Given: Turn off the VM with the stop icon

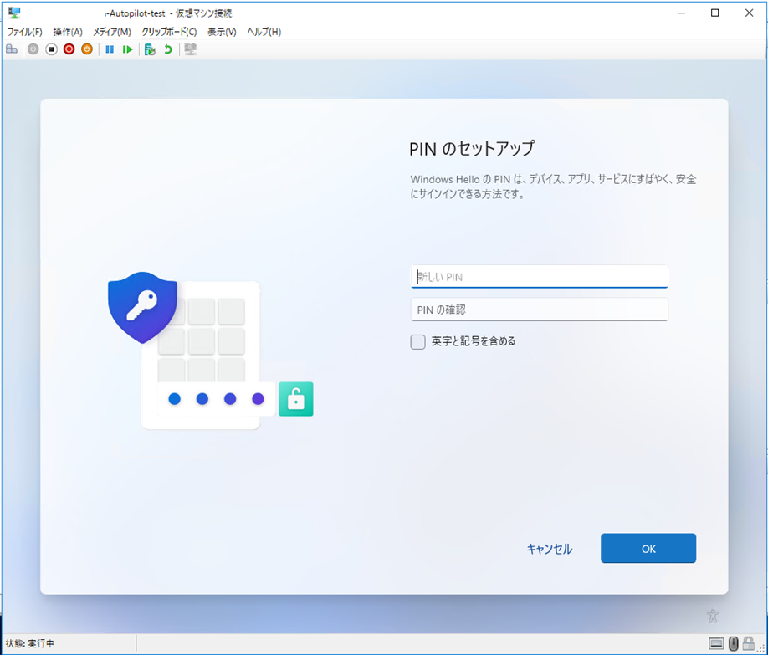Looking at the screenshot, I should [x=51, y=49].
